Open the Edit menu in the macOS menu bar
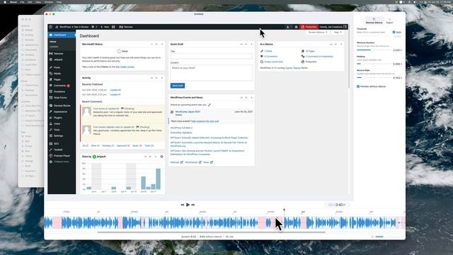Image resolution: width=453 pixels, height=255 pixels. pyautogui.click(x=30, y=2)
